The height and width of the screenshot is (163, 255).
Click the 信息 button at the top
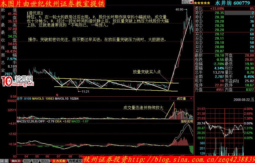[x=186, y=2]
